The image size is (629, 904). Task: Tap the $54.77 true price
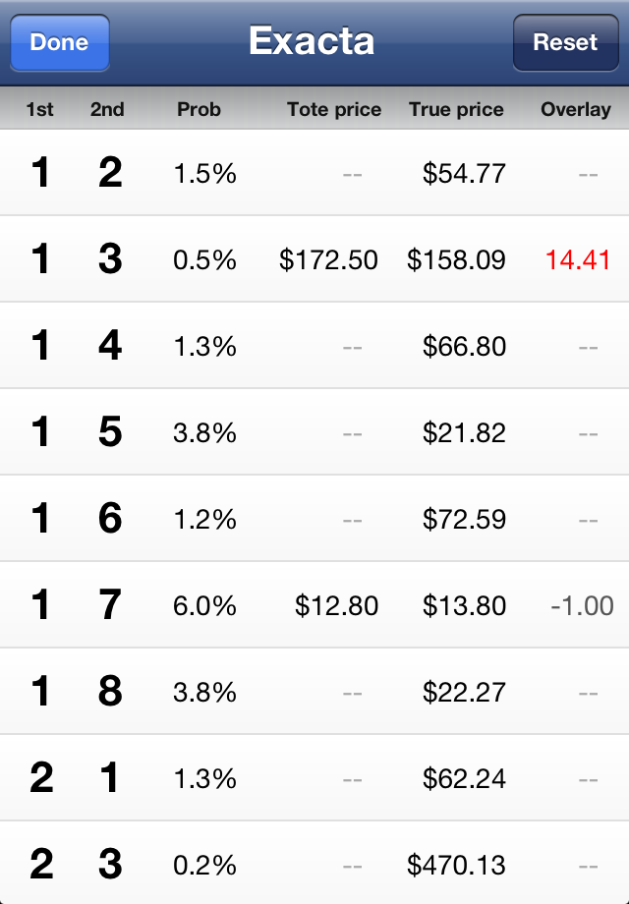pos(464,174)
